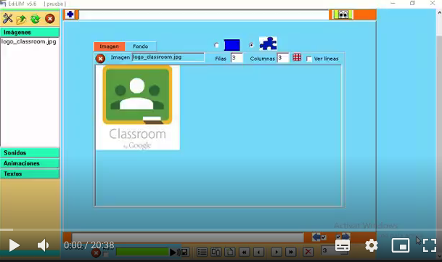Select the puzzle piece radio option
The height and width of the screenshot is (262, 442).
(x=251, y=45)
